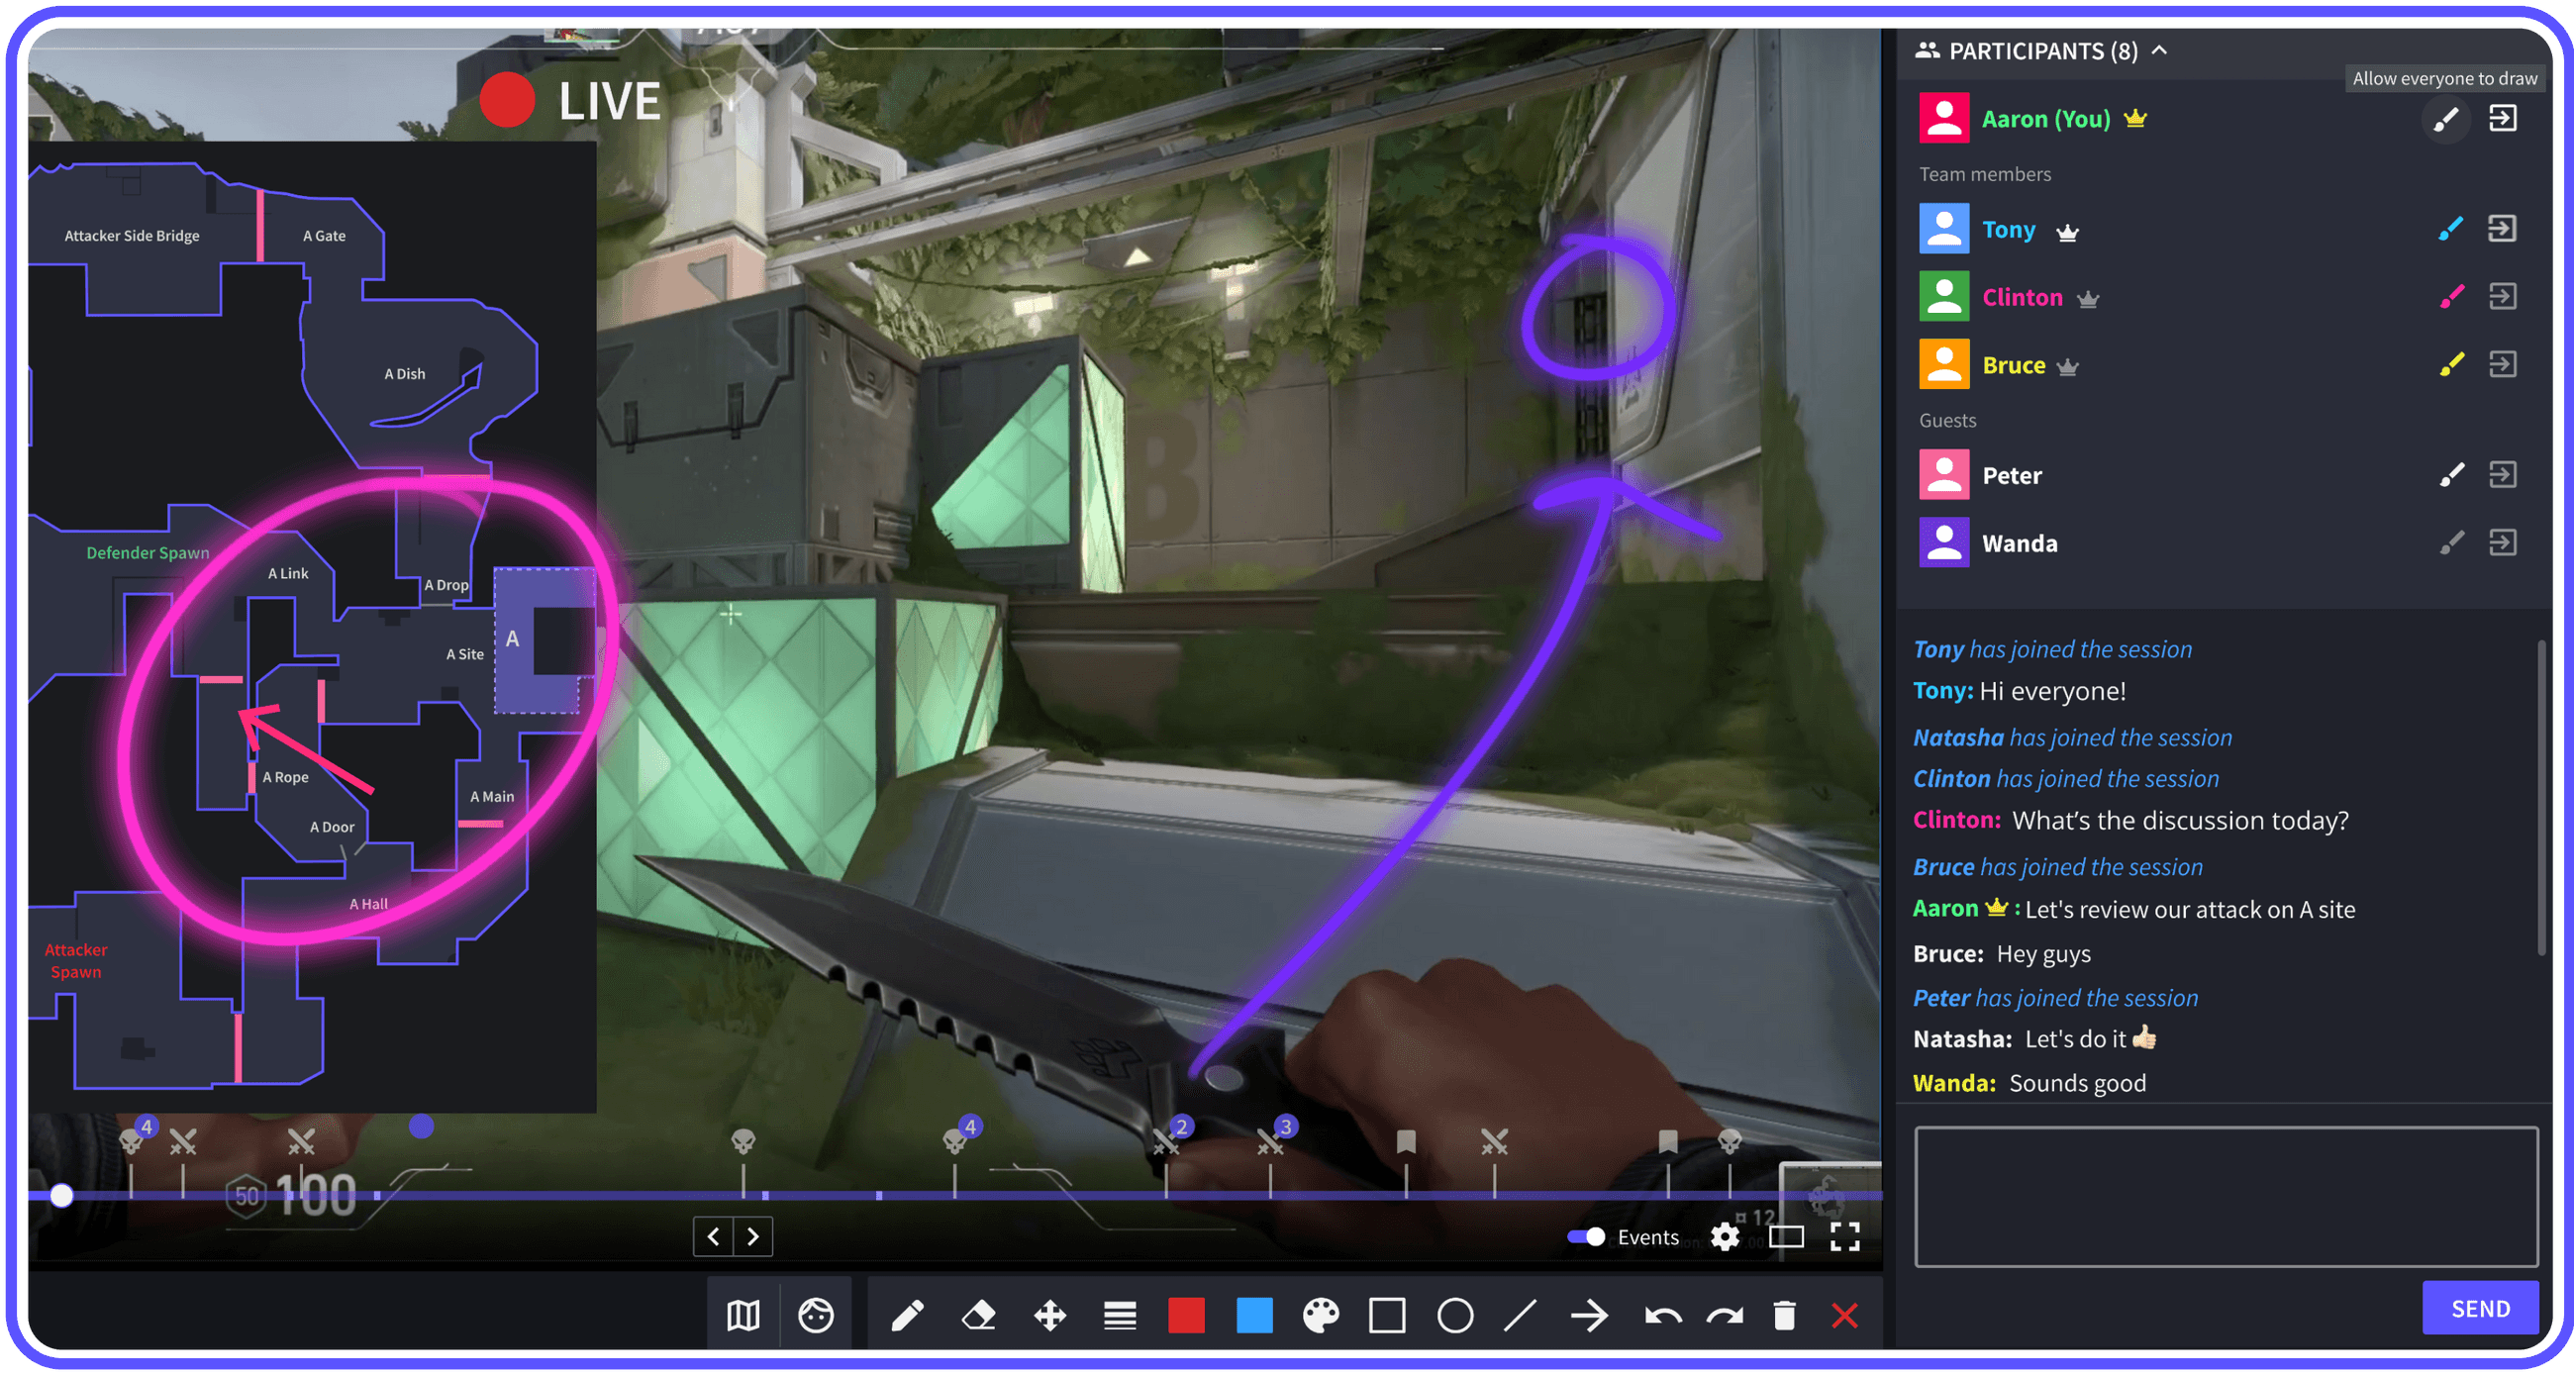Toggle Tony's drawing permission pen

[2450, 230]
